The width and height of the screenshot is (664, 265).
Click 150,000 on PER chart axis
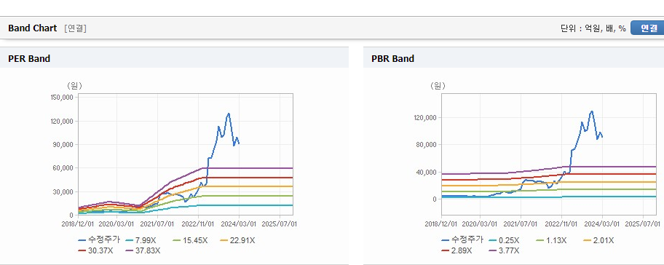[63, 98]
